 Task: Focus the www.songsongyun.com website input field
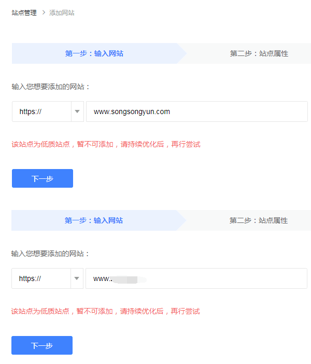coord(197,111)
